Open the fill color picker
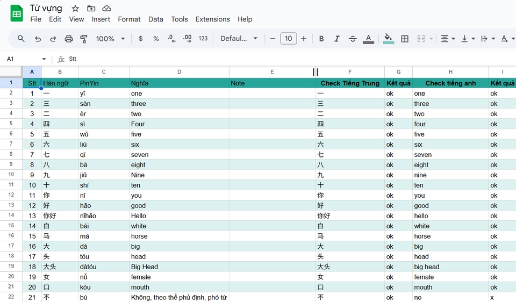The height and width of the screenshot is (302, 516). [388, 39]
